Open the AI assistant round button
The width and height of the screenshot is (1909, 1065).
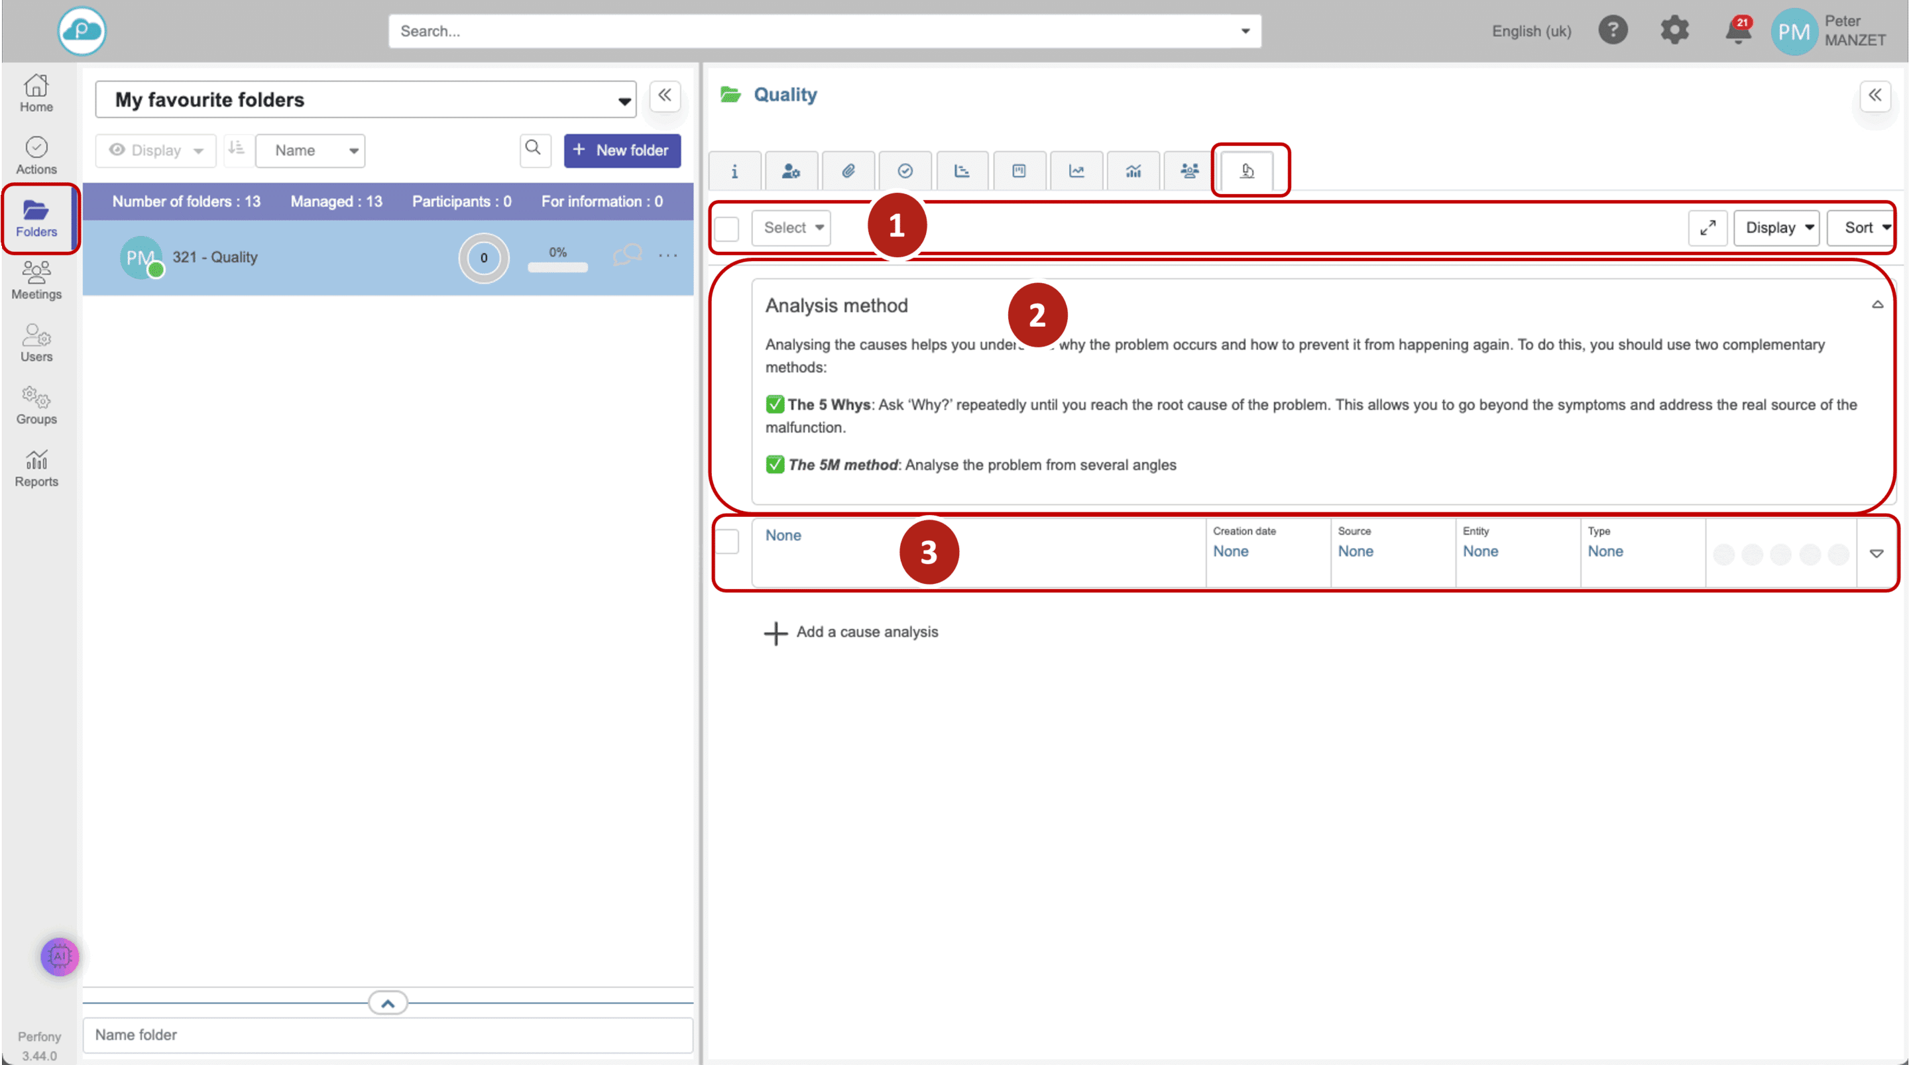click(x=60, y=956)
